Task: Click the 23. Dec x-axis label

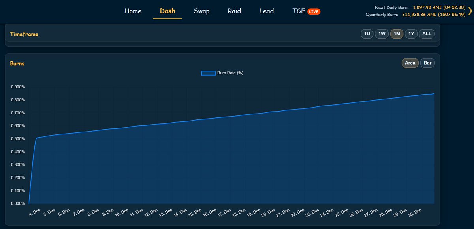Action: tap(312, 212)
